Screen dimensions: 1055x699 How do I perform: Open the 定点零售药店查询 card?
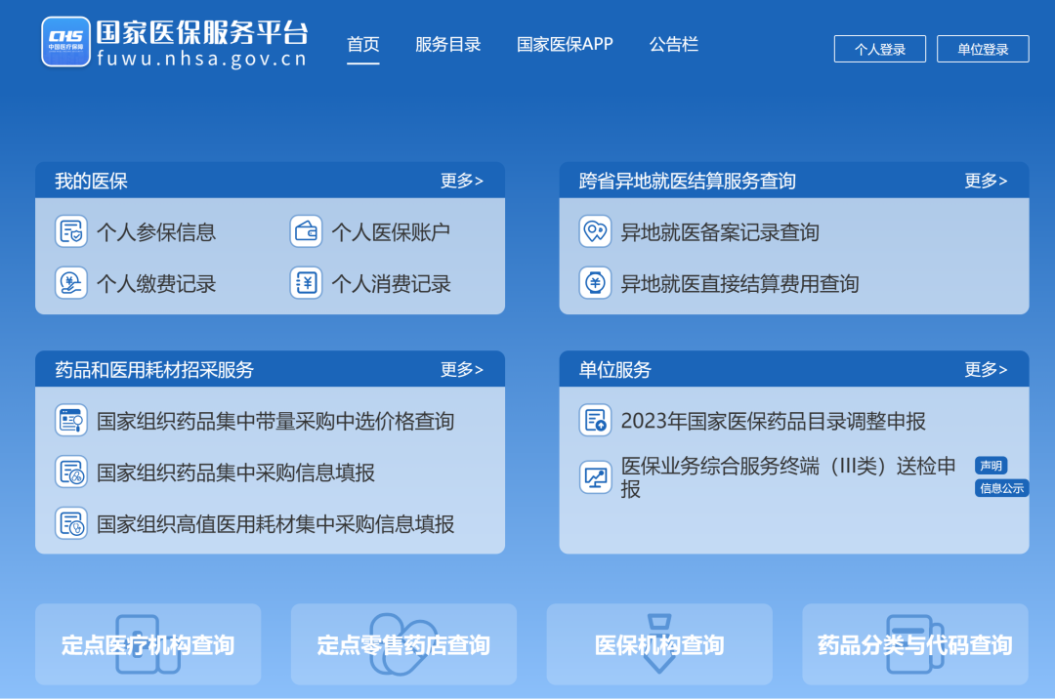click(403, 644)
